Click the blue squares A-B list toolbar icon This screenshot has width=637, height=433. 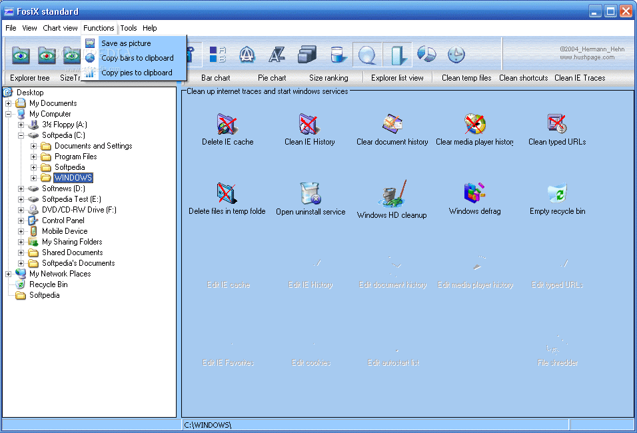[x=218, y=55]
